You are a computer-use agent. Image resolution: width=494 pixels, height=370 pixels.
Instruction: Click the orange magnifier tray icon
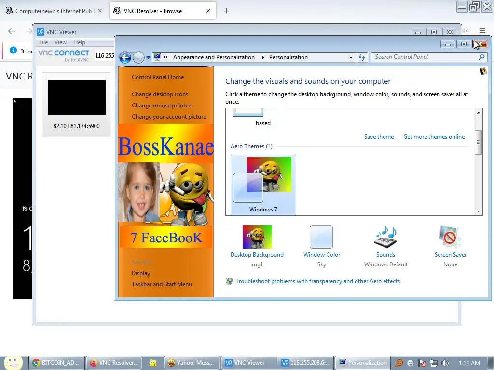[x=399, y=363]
